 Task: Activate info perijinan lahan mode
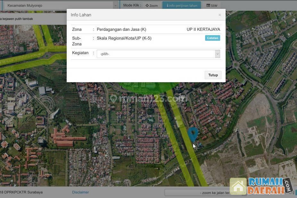182,5
